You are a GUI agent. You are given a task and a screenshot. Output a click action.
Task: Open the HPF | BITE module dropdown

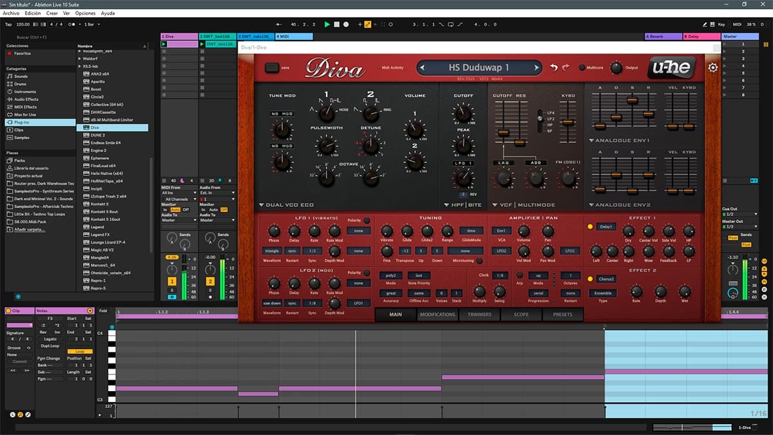click(x=462, y=205)
